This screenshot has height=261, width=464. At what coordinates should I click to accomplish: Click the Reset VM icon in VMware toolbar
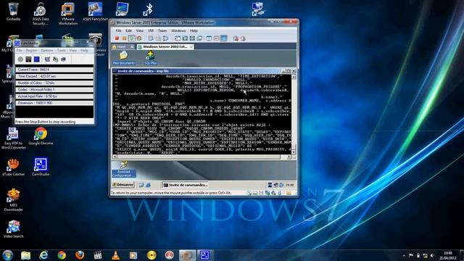point(138,38)
